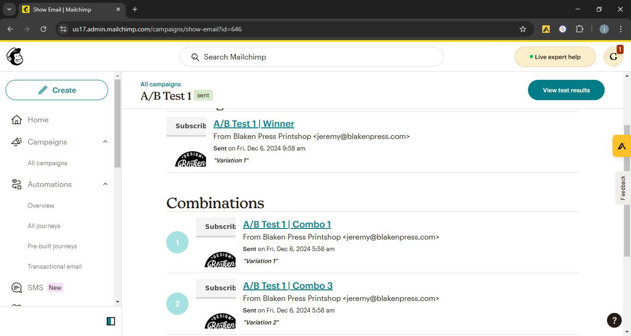Click the Mailchimp Freddie logo
This screenshot has height=336, width=631.
(x=15, y=57)
